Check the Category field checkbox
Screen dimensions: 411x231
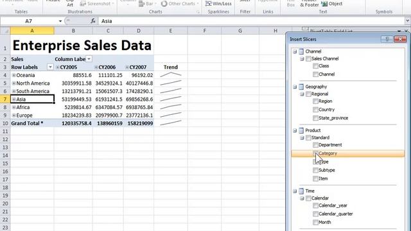[x=315, y=153]
